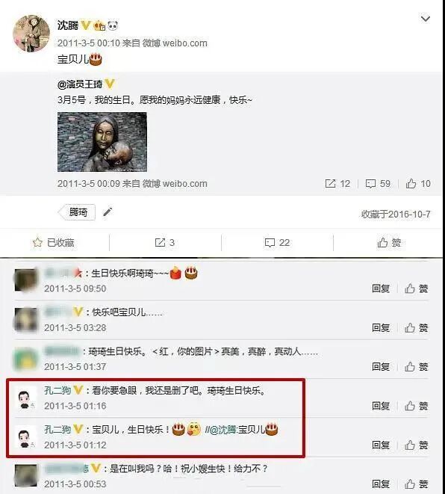Repost using the icon showing 3
Screen dimensions: 445x494
click(x=165, y=243)
